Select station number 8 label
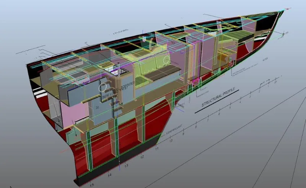This screenshot has width=306, height=188. pyautogui.click(x=196, y=127)
